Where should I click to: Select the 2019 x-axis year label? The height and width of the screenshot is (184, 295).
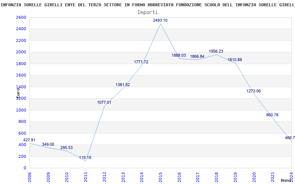235,177
